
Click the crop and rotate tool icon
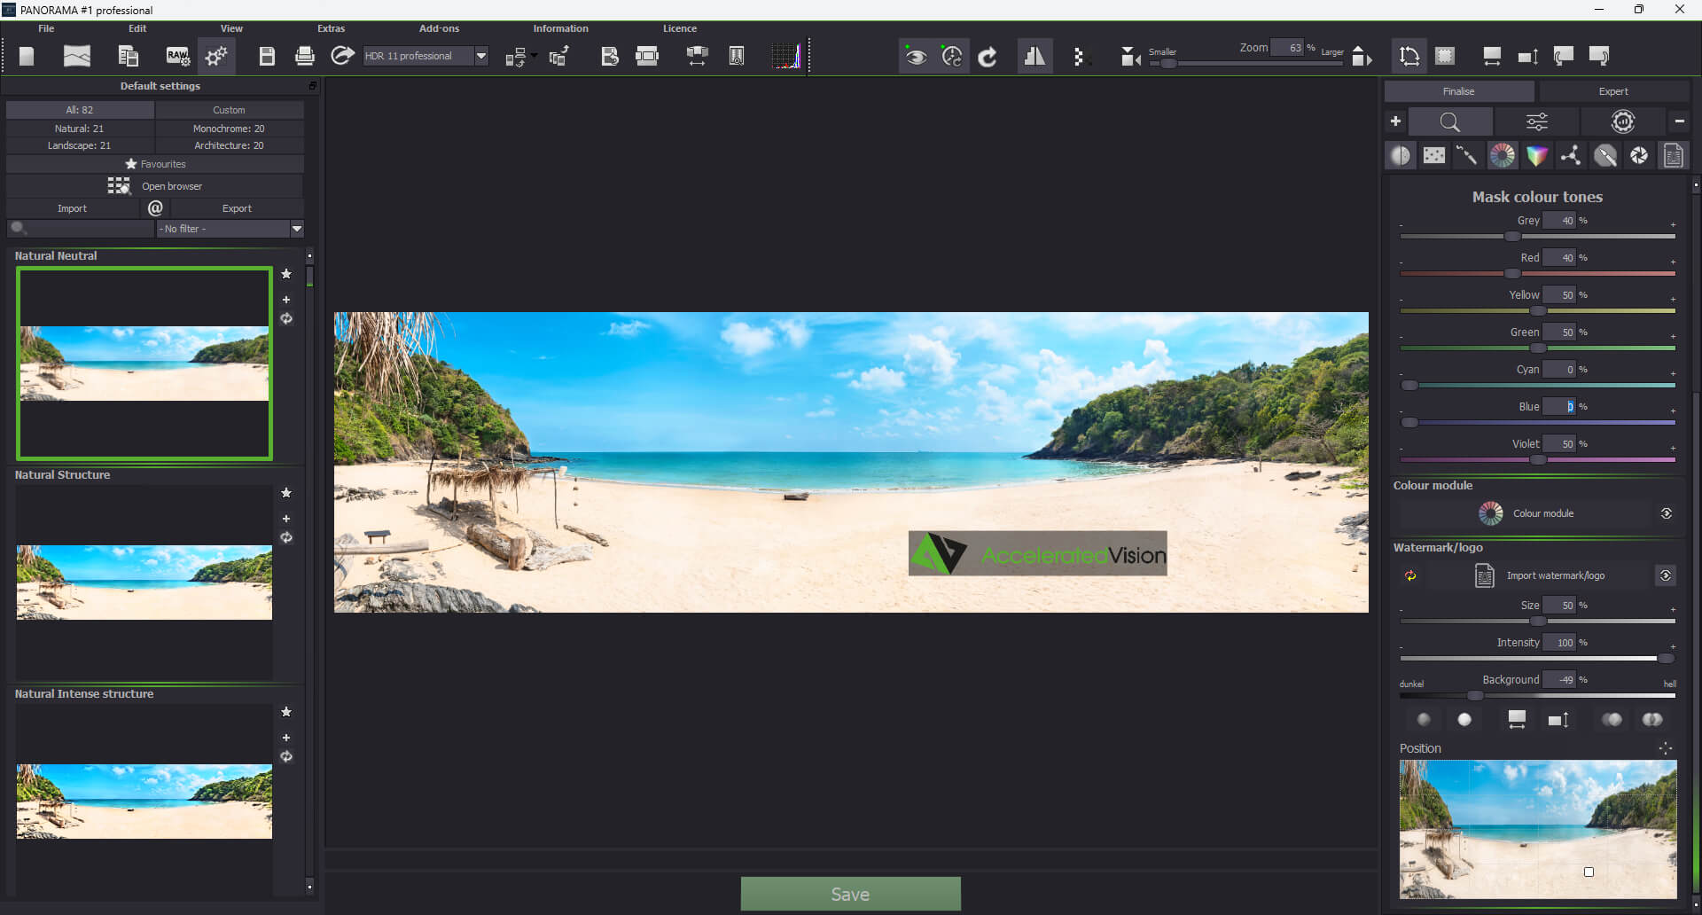pos(1409,57)
